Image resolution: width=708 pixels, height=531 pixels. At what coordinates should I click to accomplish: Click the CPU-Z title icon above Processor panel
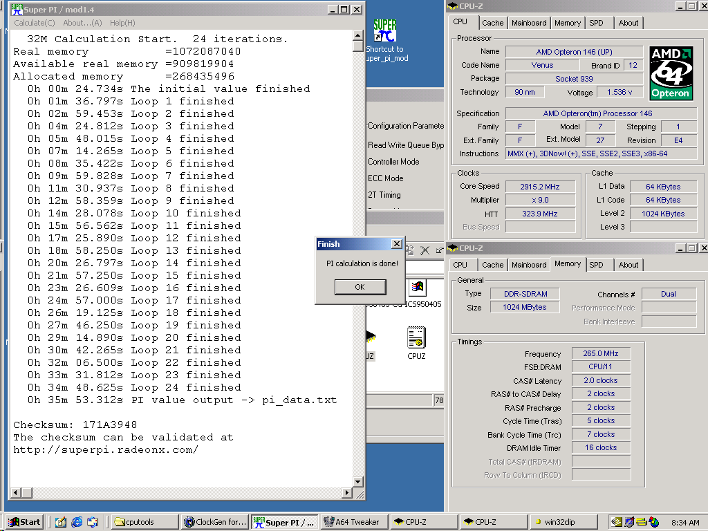click(x=452, y=6)
